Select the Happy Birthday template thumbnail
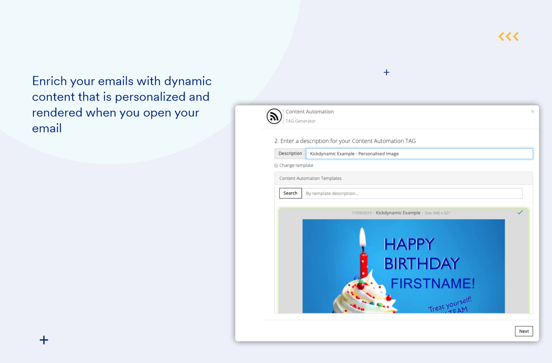 coord(403,266)
